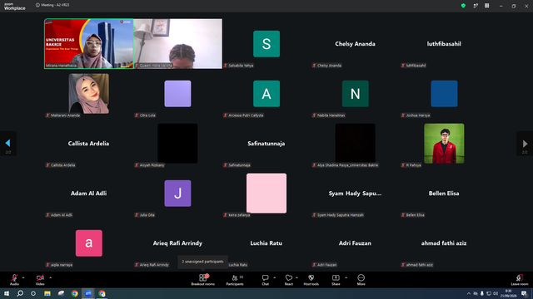Open meeting info icon beside Meeting title
The image size is (533, 299).
(37, 5)
